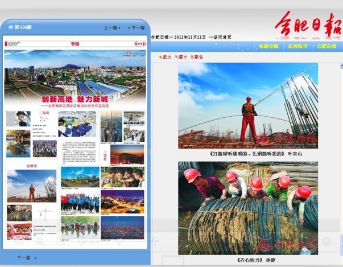Image resolution: width=343 pixels, height=267 pixels.
Task: Click the 第A06版 page label icon
Action: [x=20, y=27]
